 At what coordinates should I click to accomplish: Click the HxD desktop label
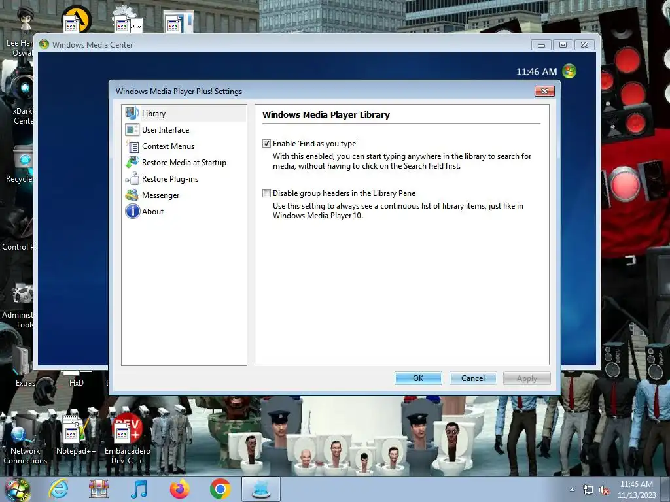point(77,383)
